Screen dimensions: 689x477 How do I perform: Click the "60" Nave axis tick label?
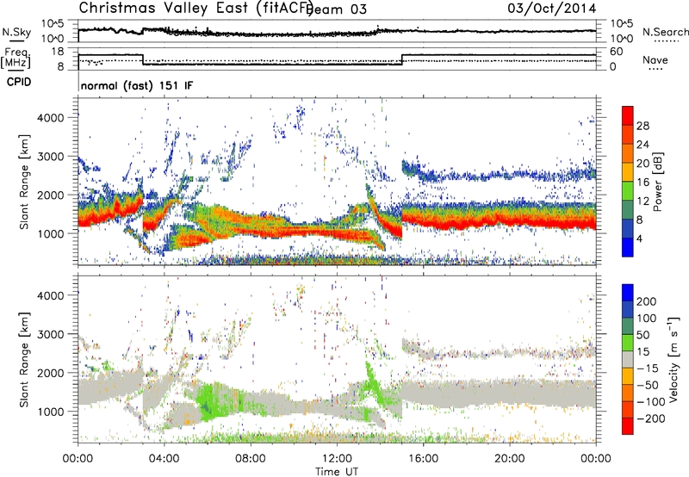(617, 52)
